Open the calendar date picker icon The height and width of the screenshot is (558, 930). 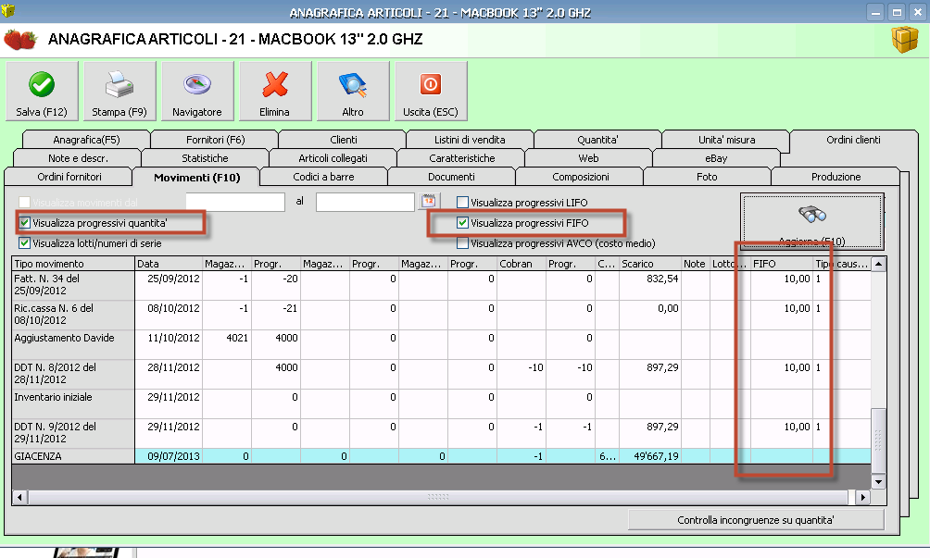[428, 202]
